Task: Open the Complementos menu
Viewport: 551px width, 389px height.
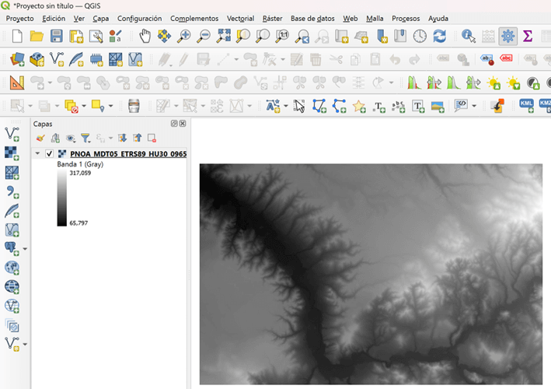Action: tap(194, 18)
